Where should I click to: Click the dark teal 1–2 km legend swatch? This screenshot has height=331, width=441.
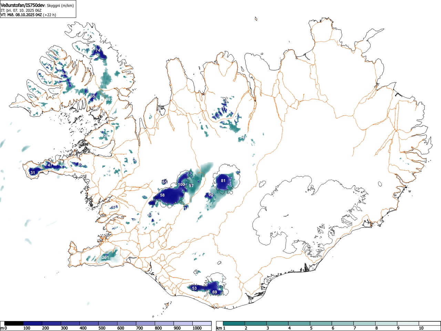tap(234, 323)
